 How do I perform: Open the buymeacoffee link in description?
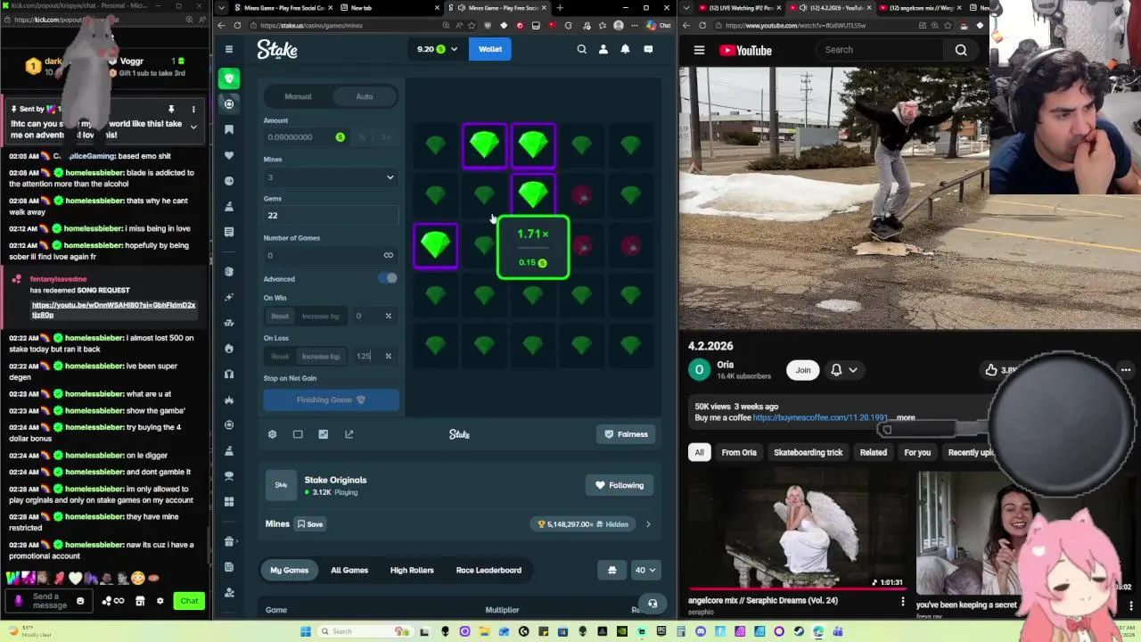(x=820, y=417)
